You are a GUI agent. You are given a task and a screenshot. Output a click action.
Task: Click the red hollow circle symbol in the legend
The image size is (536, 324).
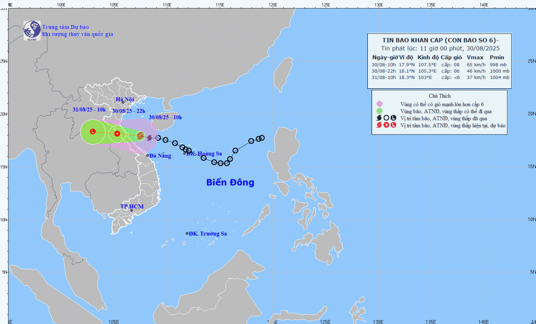click(386, 125)
